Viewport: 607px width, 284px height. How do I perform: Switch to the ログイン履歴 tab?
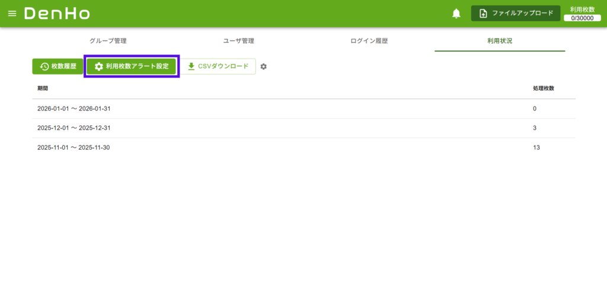[369, 41]
